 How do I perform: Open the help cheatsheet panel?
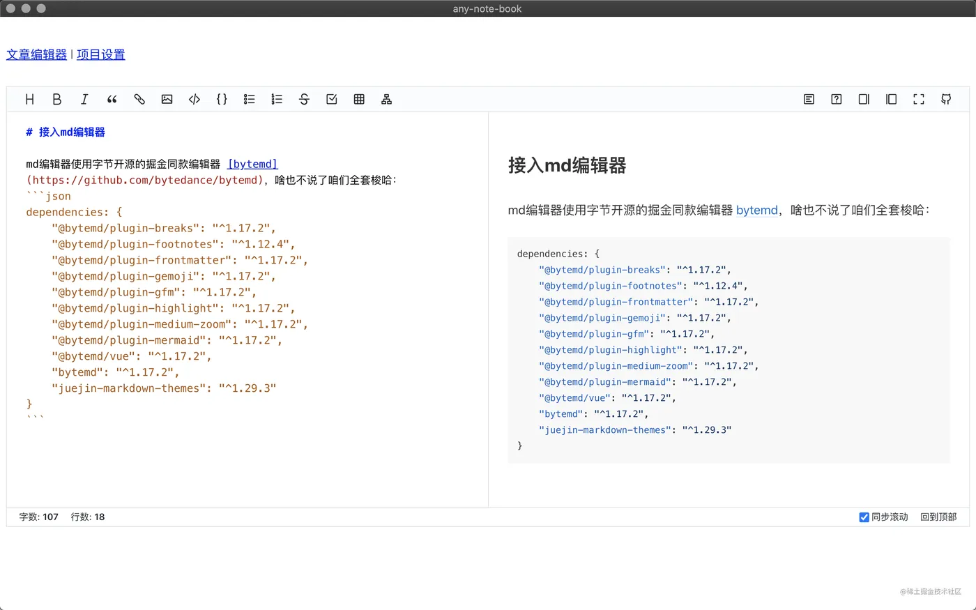tap(837, 99)
